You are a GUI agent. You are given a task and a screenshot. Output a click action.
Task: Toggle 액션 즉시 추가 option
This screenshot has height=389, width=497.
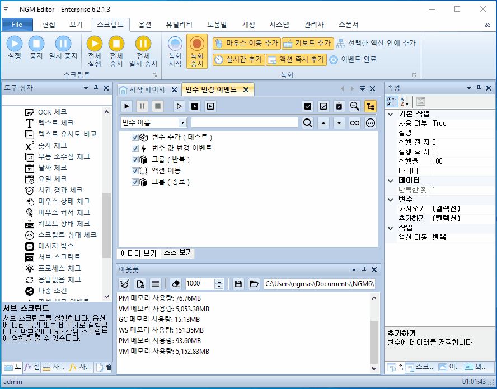pyautogui.click(x=297, y=59)
